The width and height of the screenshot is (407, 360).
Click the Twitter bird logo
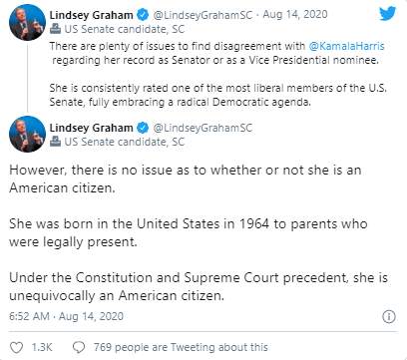388,14
